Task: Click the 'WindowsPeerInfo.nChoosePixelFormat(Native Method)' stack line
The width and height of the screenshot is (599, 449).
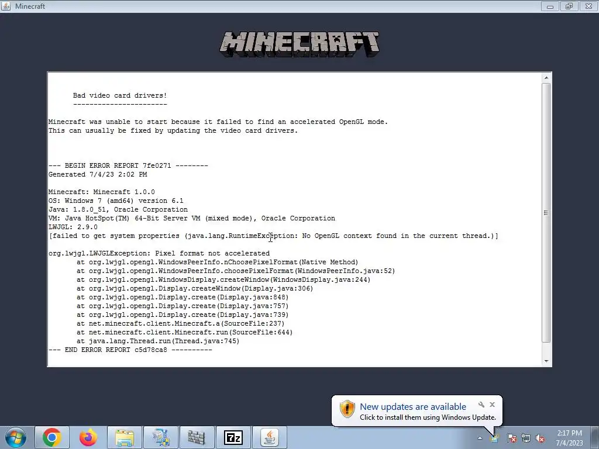Action: pos(218,263)
